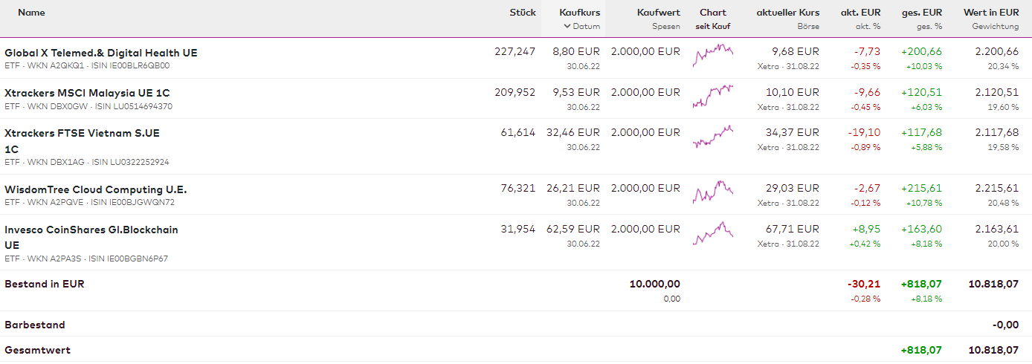
Task: Open Invesco CoinShares Gl.Blockchain UE details
Action: coord(91,230)
